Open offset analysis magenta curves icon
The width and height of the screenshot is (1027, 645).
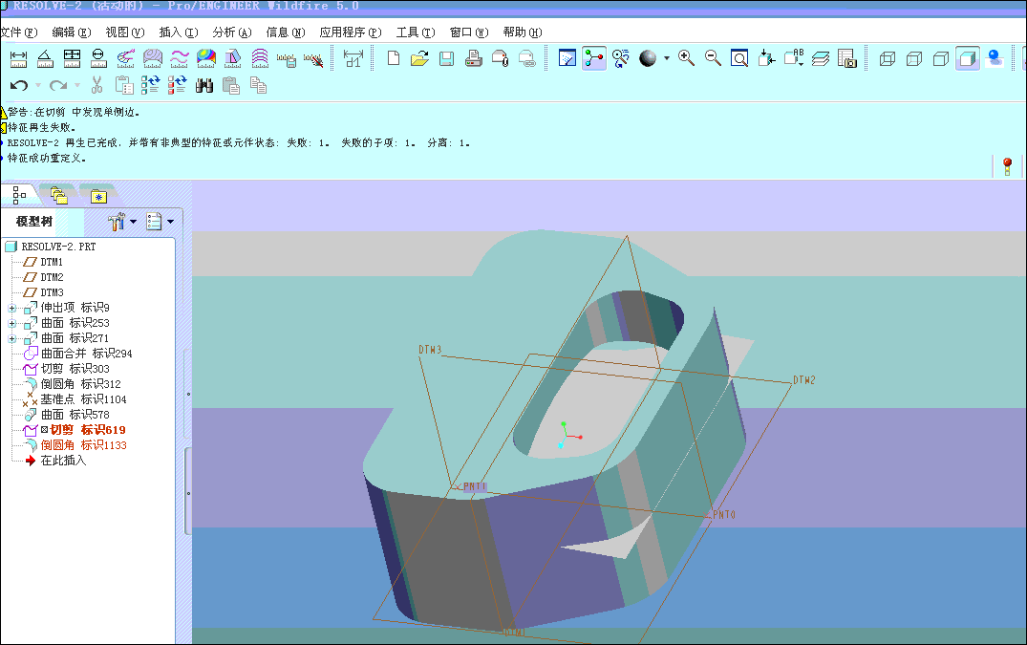pos(260,59)
